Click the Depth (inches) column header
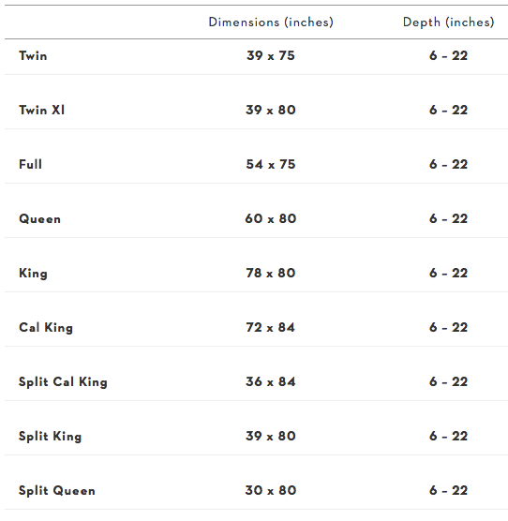Viewport: 508px width, 521px height. pyautogui.click(x=449, y=22)
